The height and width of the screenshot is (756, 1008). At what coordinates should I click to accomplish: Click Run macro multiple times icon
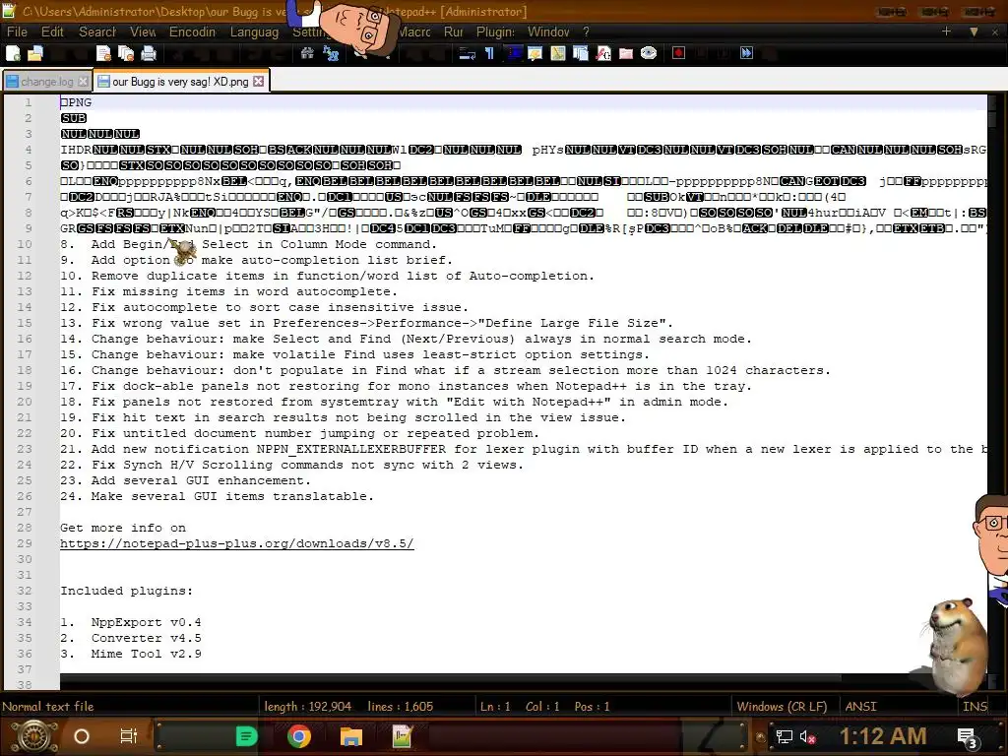pyautogui.click(x=746, y=53)
